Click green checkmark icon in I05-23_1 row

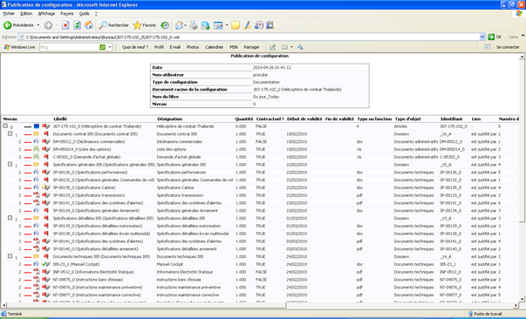(44, 264)
